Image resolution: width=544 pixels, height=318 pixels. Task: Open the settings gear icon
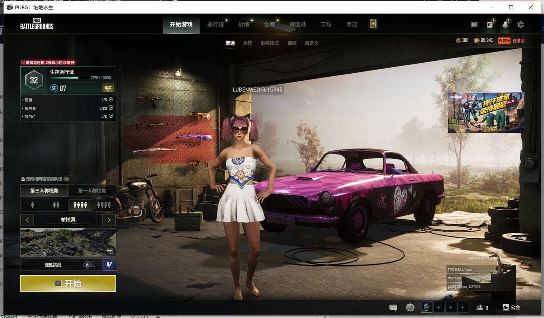521,25
